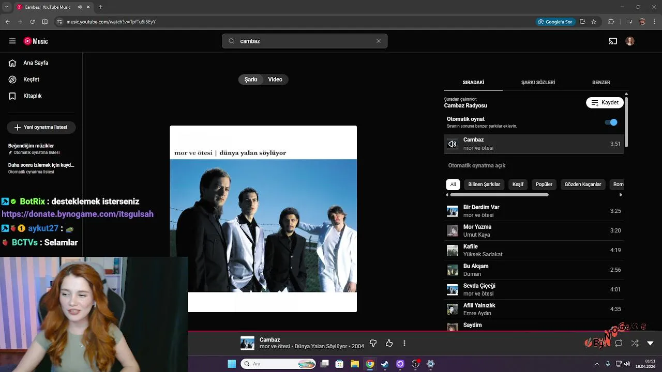Switch to Video mode
Image resolution: width=662 pixels, height=372 pixels.
pos(275,80)
